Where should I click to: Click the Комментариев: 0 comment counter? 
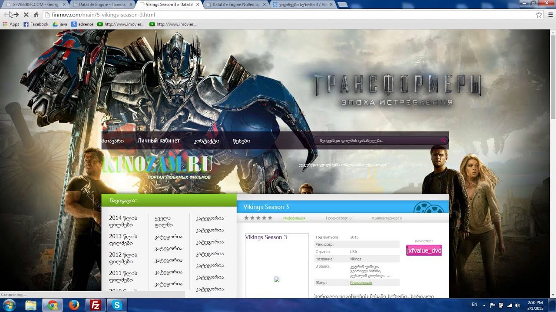387,218
